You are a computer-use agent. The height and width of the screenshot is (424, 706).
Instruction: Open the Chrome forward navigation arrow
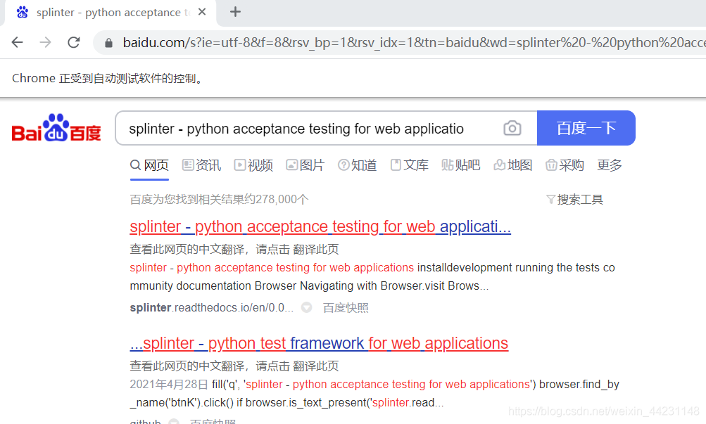coord(45,42)
